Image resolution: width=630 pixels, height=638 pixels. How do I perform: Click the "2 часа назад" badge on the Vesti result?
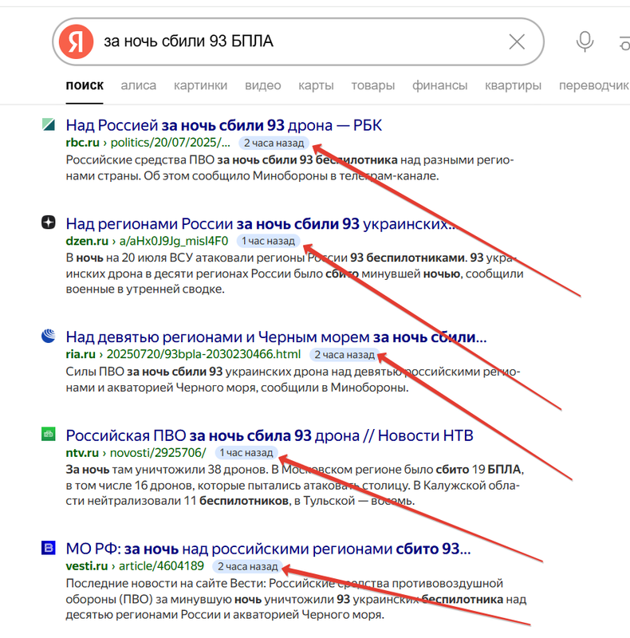pyautogui.click(x=247, y=566)
